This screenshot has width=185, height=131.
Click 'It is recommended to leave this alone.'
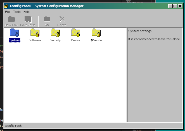point(154,39)
